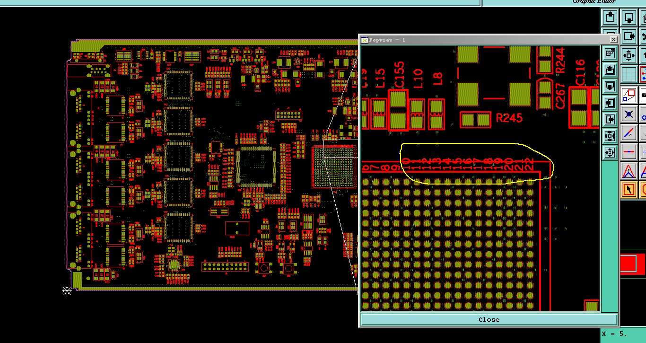This screenshot has width=646, height=343.
Task: Click pan-down icon in main toolbar
Action: [629, 18]
